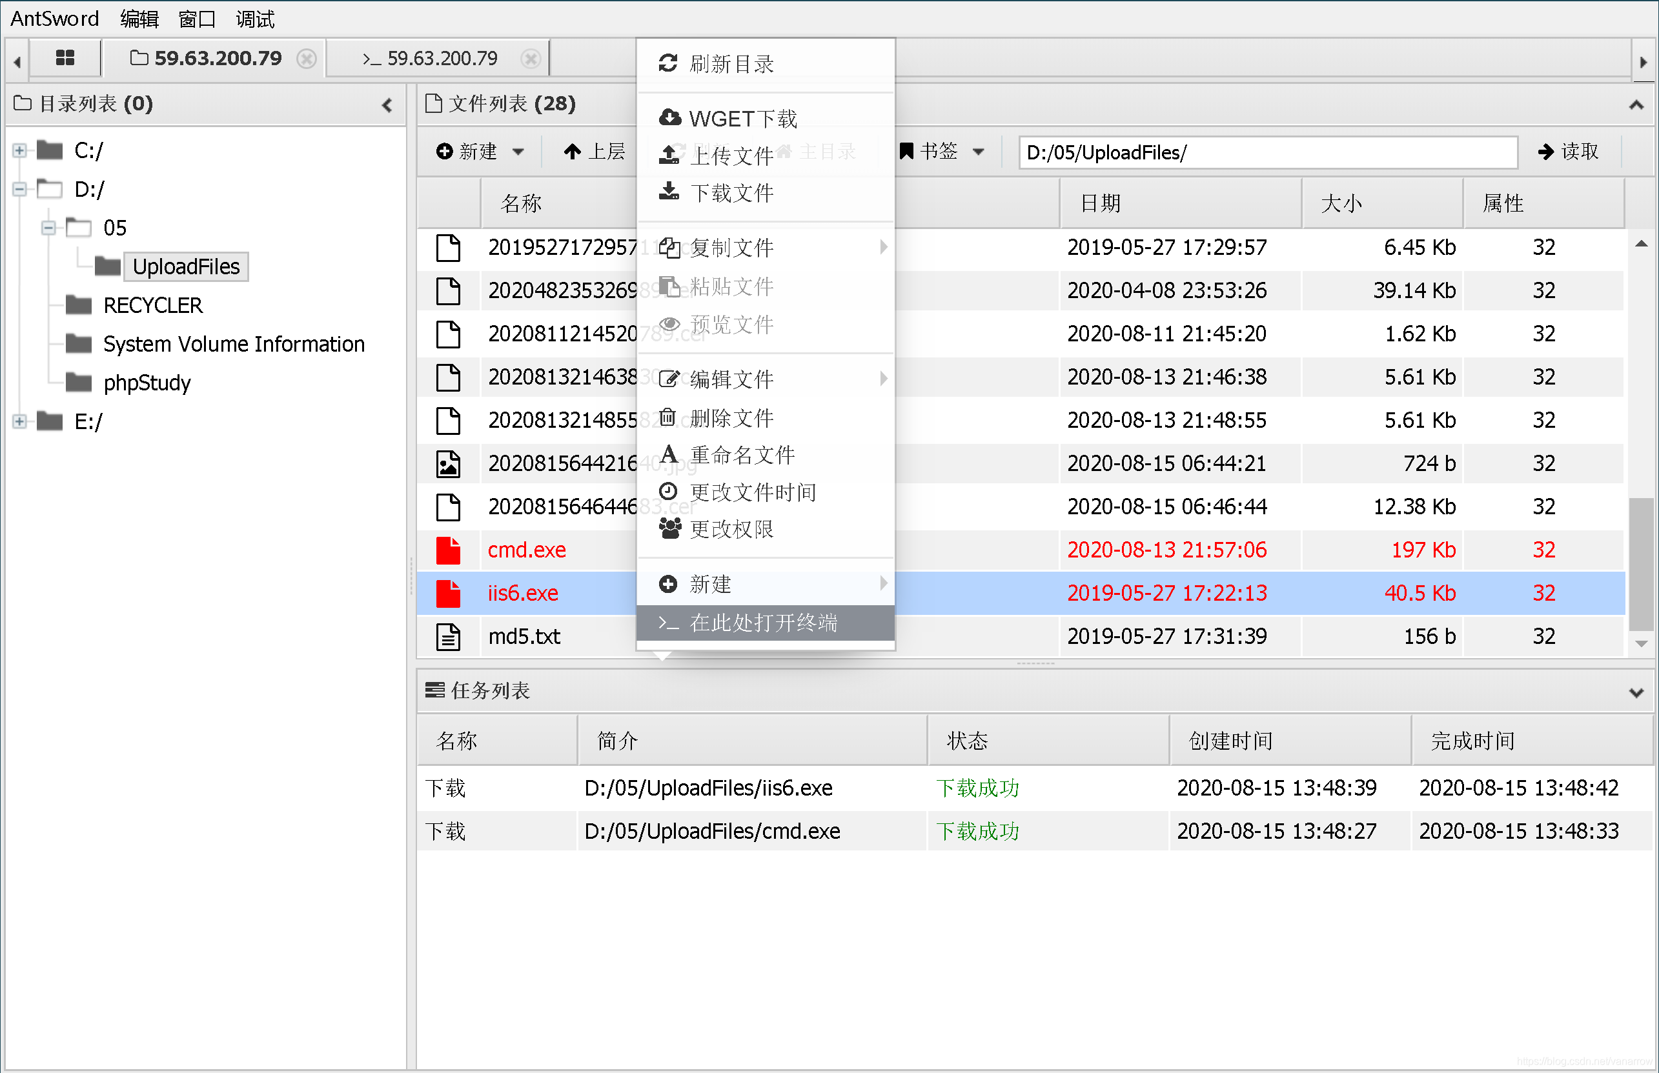Collapse the D:/ drive node

[x=19, y=189]
